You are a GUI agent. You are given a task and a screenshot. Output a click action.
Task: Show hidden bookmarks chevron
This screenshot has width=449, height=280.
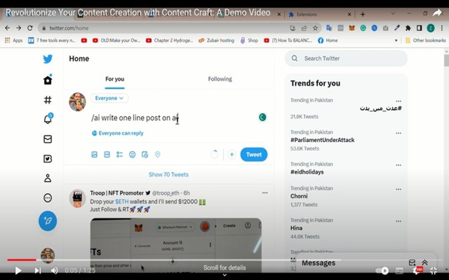396,40
